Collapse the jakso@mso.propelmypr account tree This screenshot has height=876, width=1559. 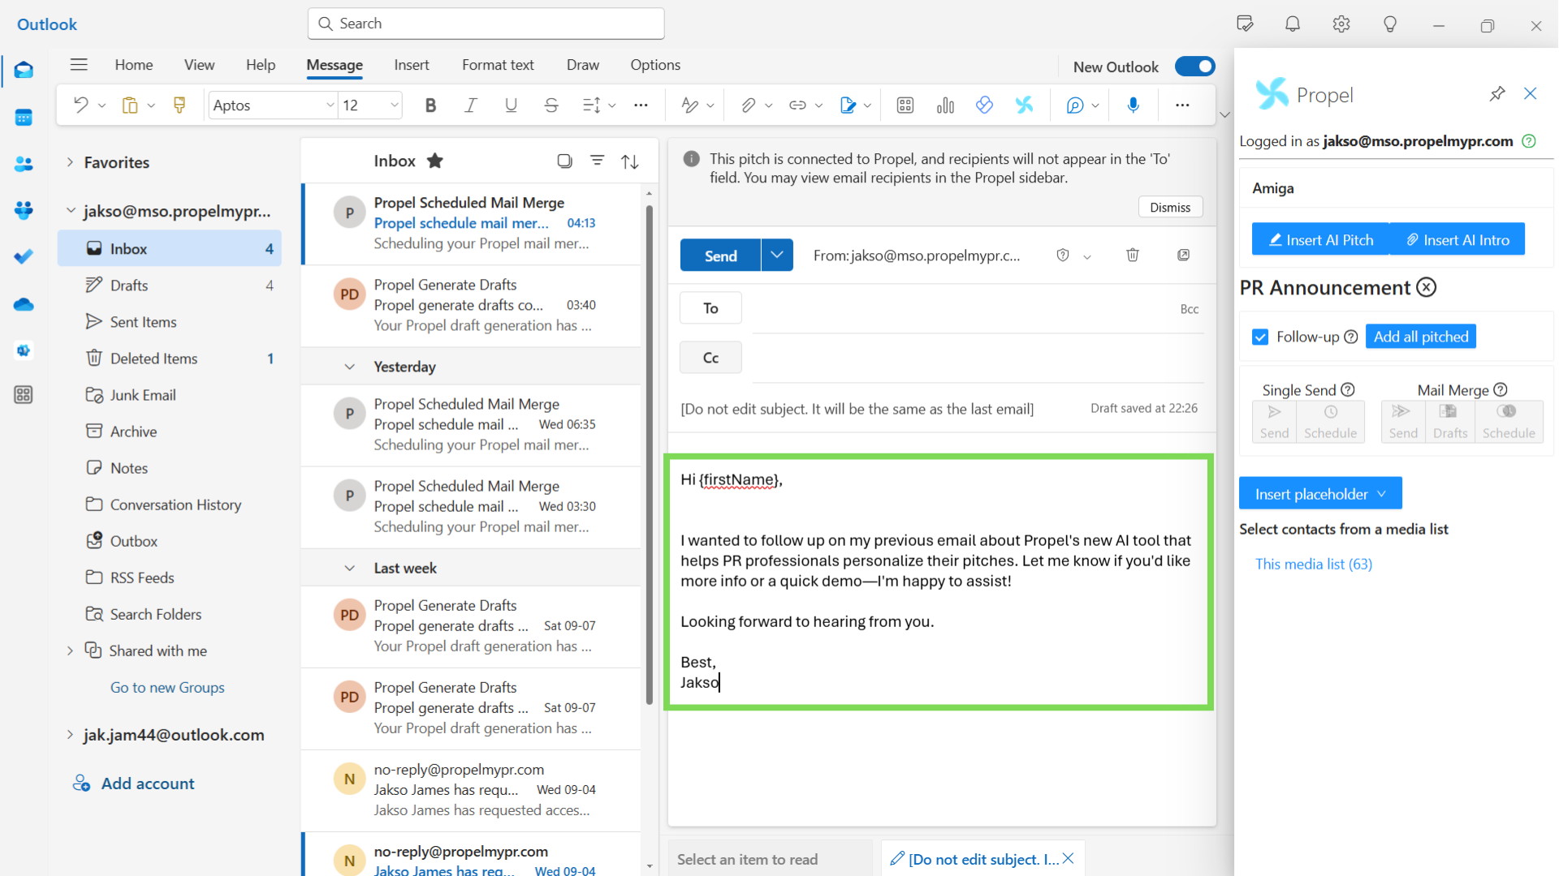tap(71, 211)
